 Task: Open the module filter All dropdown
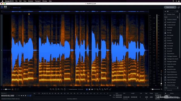(171, 12)
